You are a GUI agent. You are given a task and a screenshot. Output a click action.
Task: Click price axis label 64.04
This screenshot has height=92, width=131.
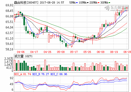(10, 27)
